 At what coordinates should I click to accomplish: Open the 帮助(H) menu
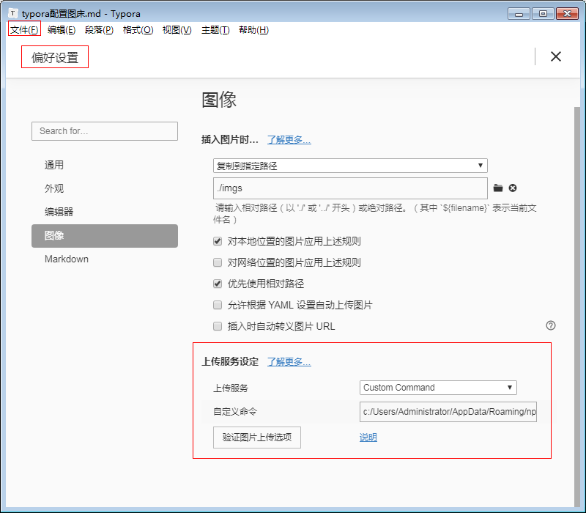pyautogui.click(x=253, y=29)
